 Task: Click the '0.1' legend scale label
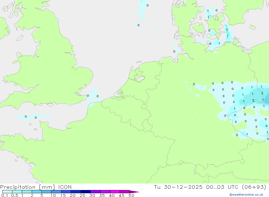point(5,195)
